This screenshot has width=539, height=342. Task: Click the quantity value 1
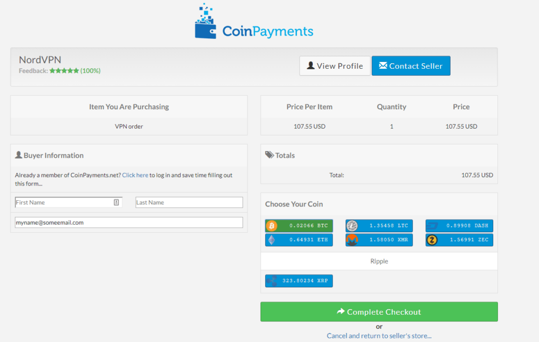(x=392, y=126)
